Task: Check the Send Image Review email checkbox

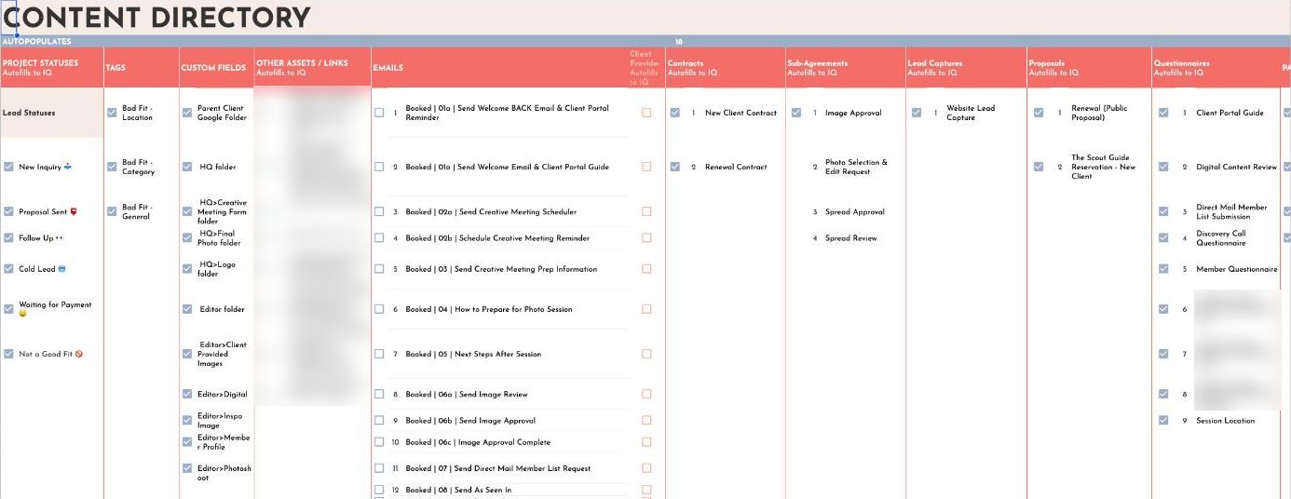Action: pos(379,394)
